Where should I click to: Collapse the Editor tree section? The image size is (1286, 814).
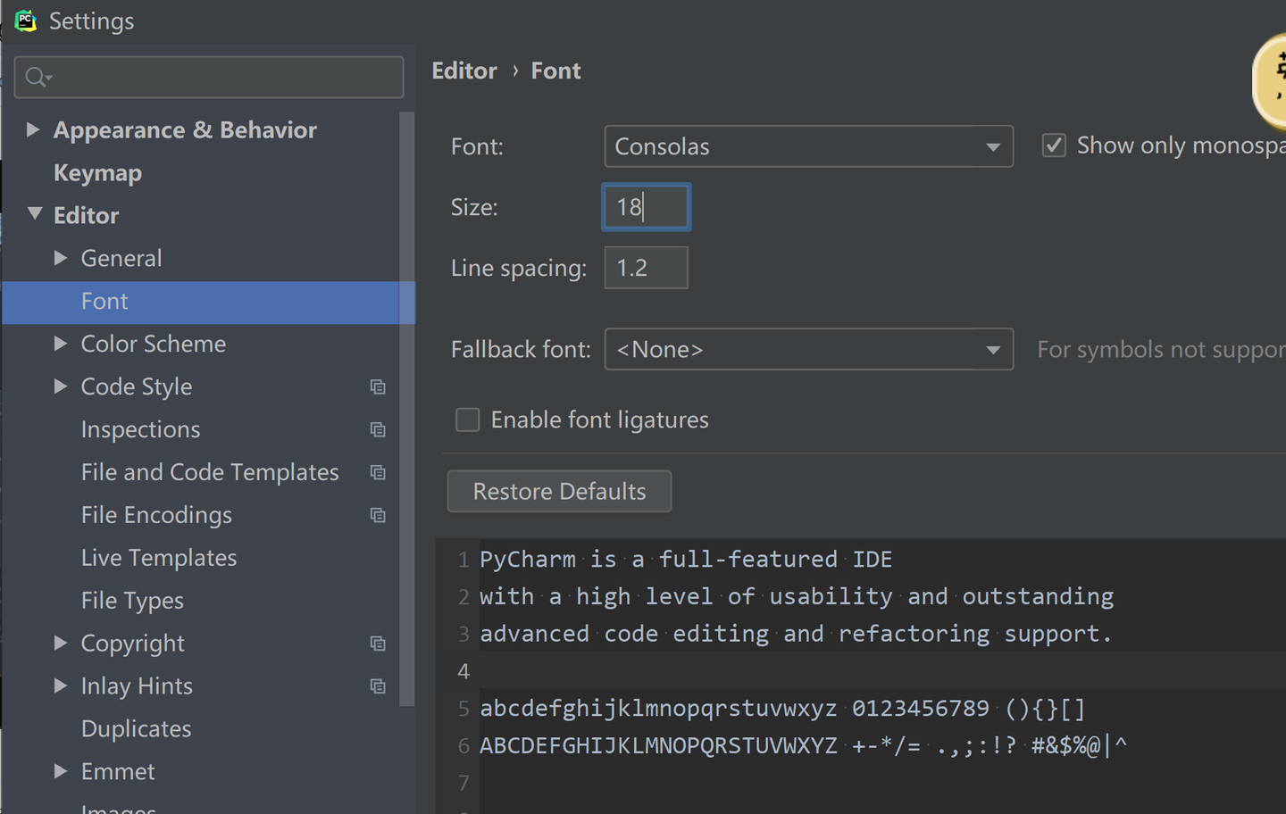pyautogui.click(x=35, y=214)
